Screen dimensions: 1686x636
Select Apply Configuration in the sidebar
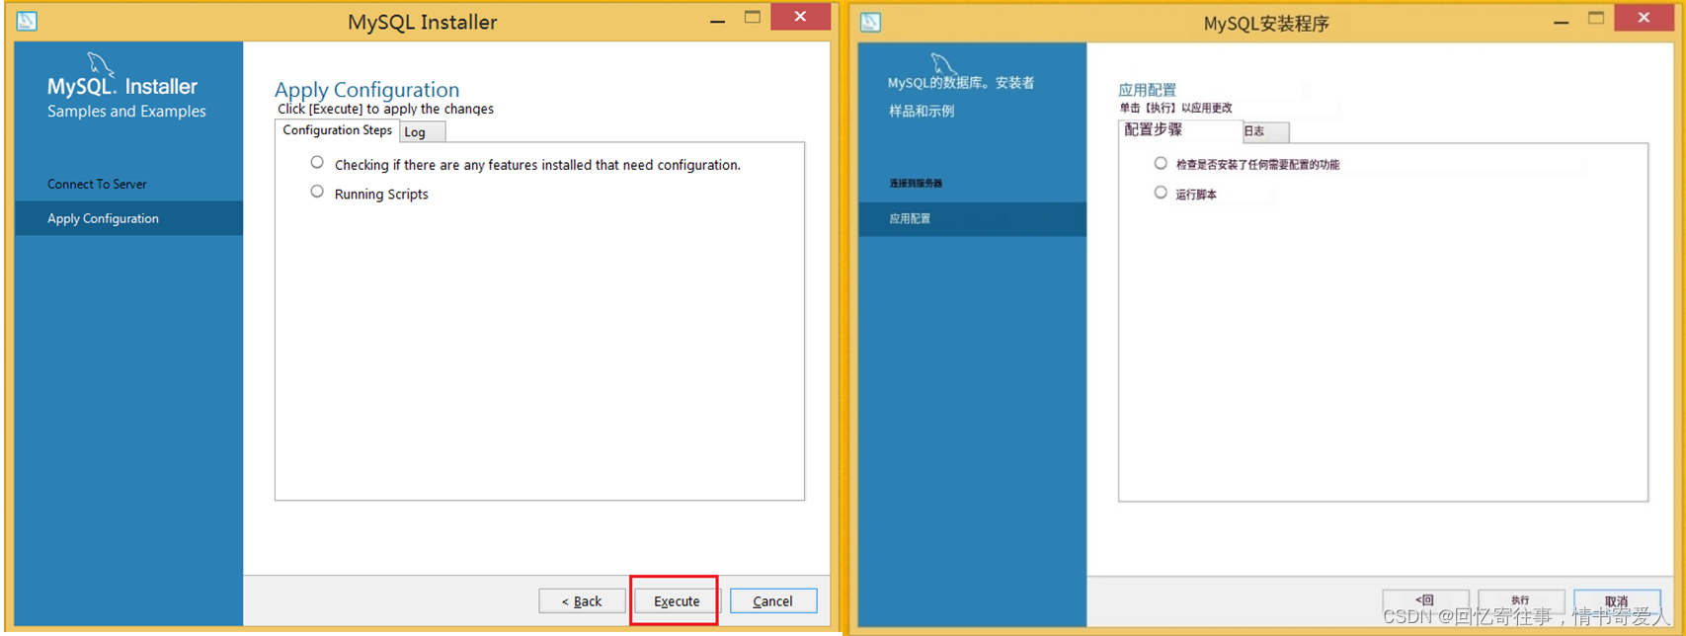click(128, 218)
